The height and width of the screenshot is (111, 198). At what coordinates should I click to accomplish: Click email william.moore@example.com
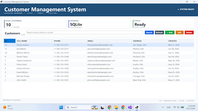(100, 53)
